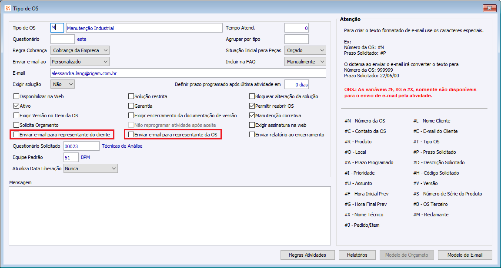Click the Tipo de OS window title icon
Screen dimensions: 501x268
[x=8, y=8]
